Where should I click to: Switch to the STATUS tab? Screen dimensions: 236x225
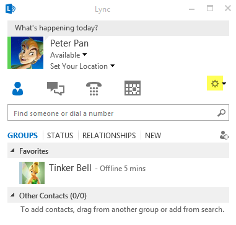(x=60, y=136)
